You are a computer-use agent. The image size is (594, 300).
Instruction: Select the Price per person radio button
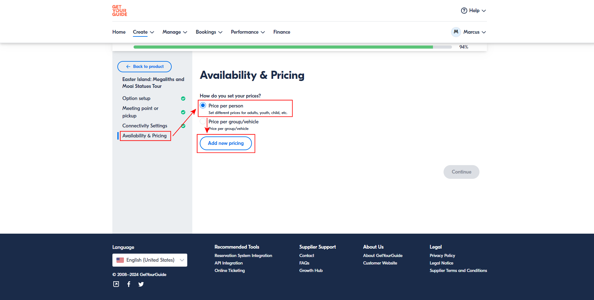[x=203, y=106]
